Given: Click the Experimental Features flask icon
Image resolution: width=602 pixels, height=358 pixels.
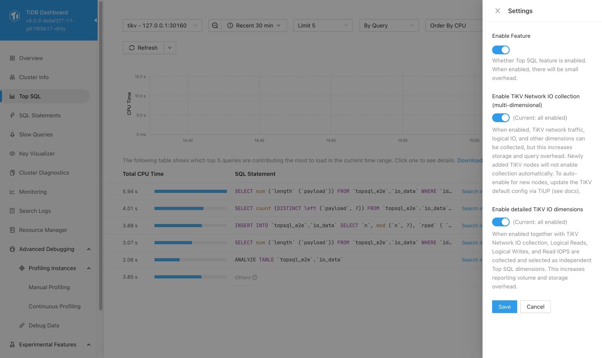Looking at the screenshot, I should (x=12, y=344).
